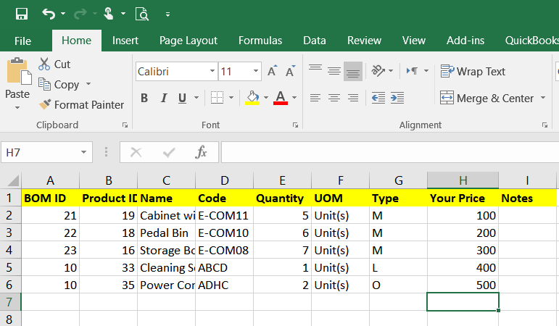Apply the yellow fill color bucket
Viewport: 559px width, 326px height.
pyautogui.click(x=252, y=98)
